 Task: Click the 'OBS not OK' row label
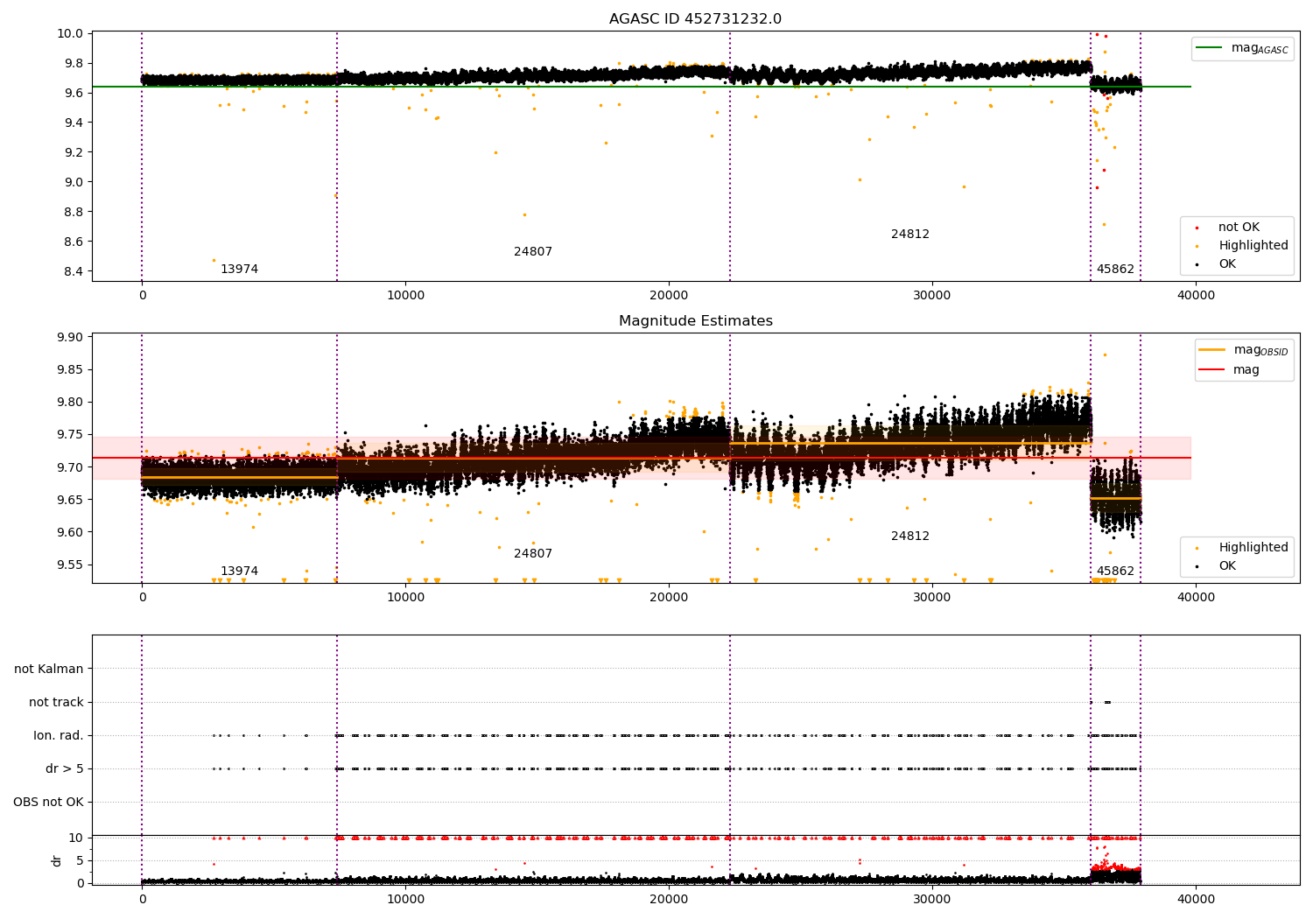point(48,802)
